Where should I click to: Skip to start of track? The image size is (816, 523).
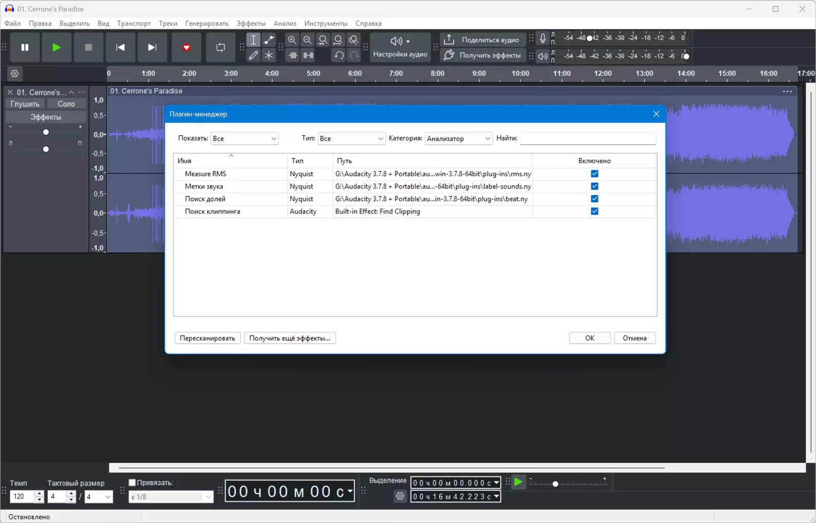(x=120, y=48)
